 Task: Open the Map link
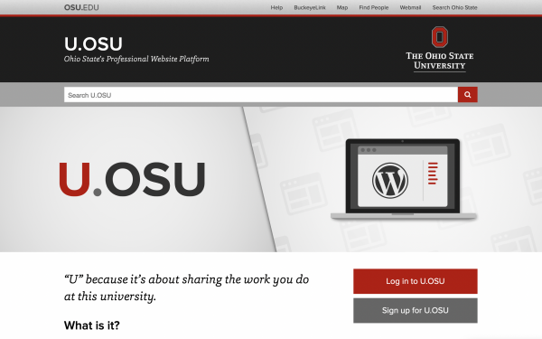342,7
